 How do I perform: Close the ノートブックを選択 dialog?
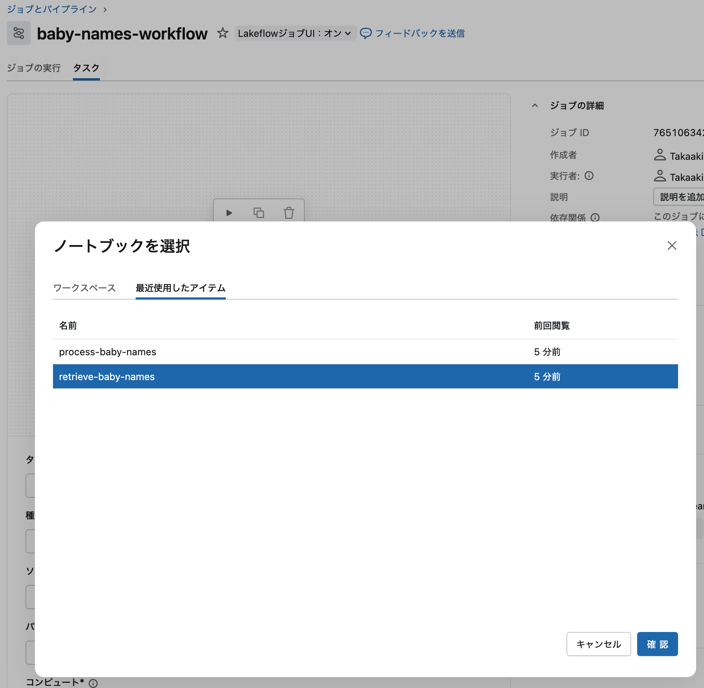(672, 245)
